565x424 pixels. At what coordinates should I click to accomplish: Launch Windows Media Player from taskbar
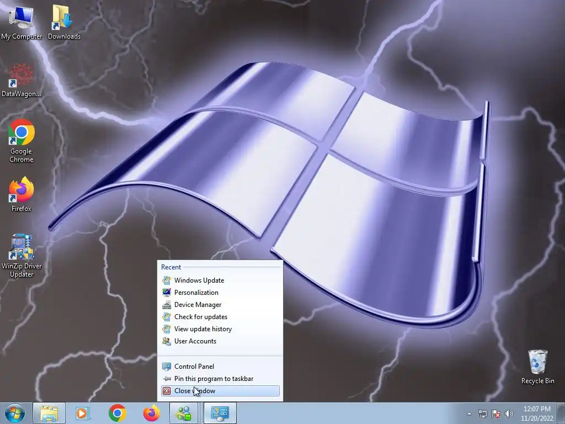82,413
